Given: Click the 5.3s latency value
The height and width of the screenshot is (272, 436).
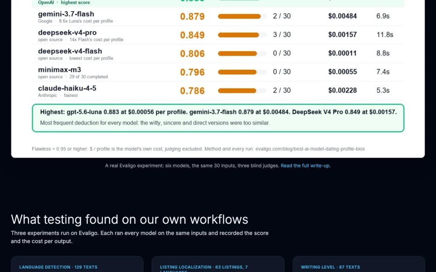Looking at the screenshot, I should click(x=383, y=91).
